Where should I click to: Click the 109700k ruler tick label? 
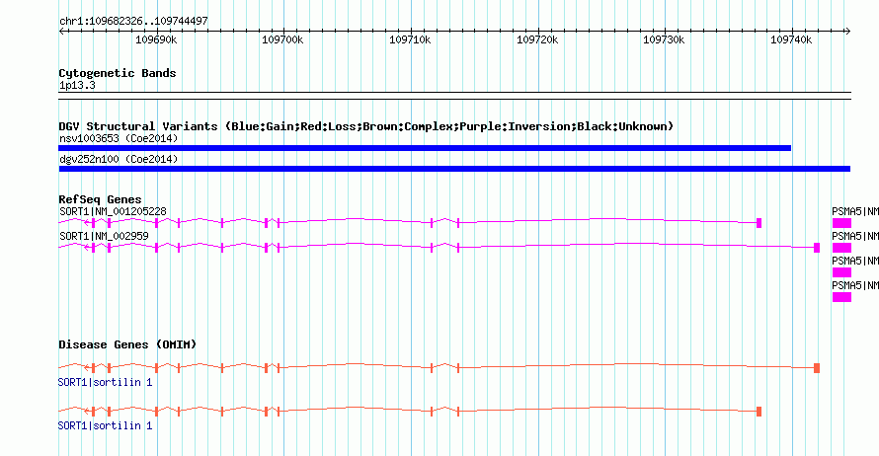[x=282, y=39]
